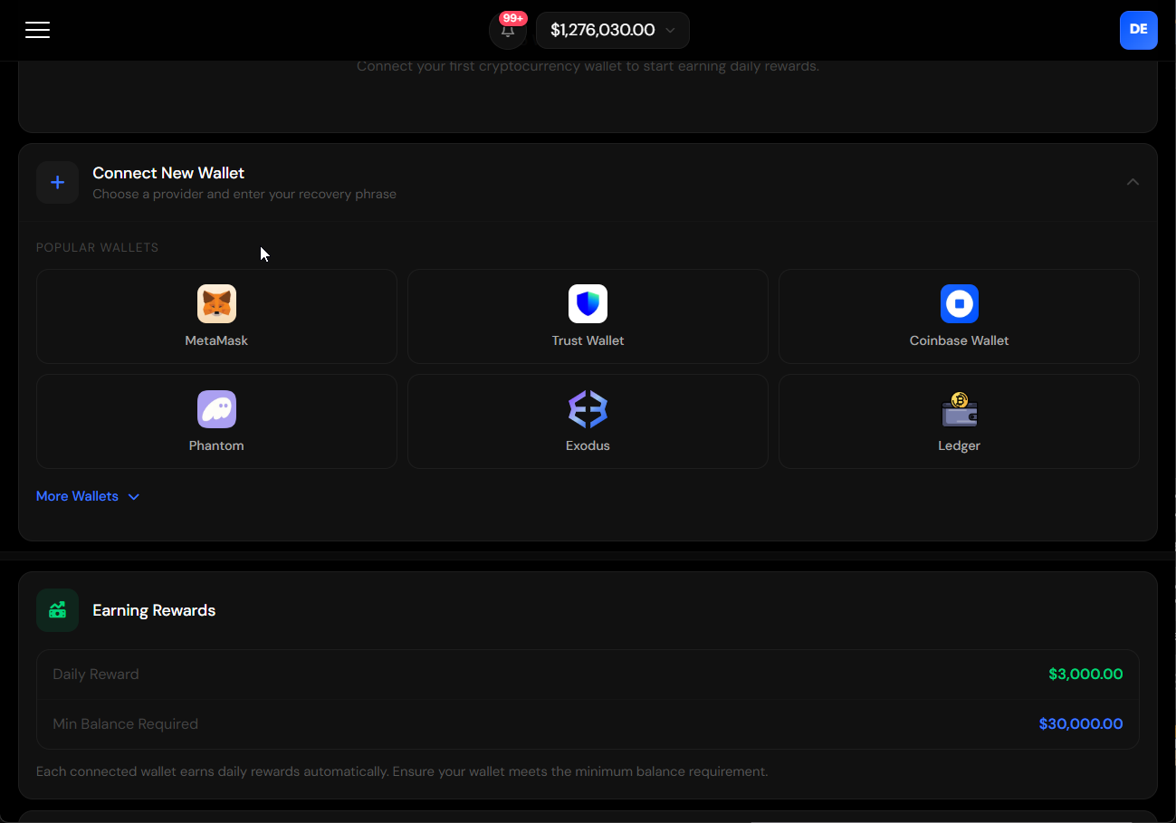
Task: Pick the Ledger wallet icon
Action: coord(959,409)
